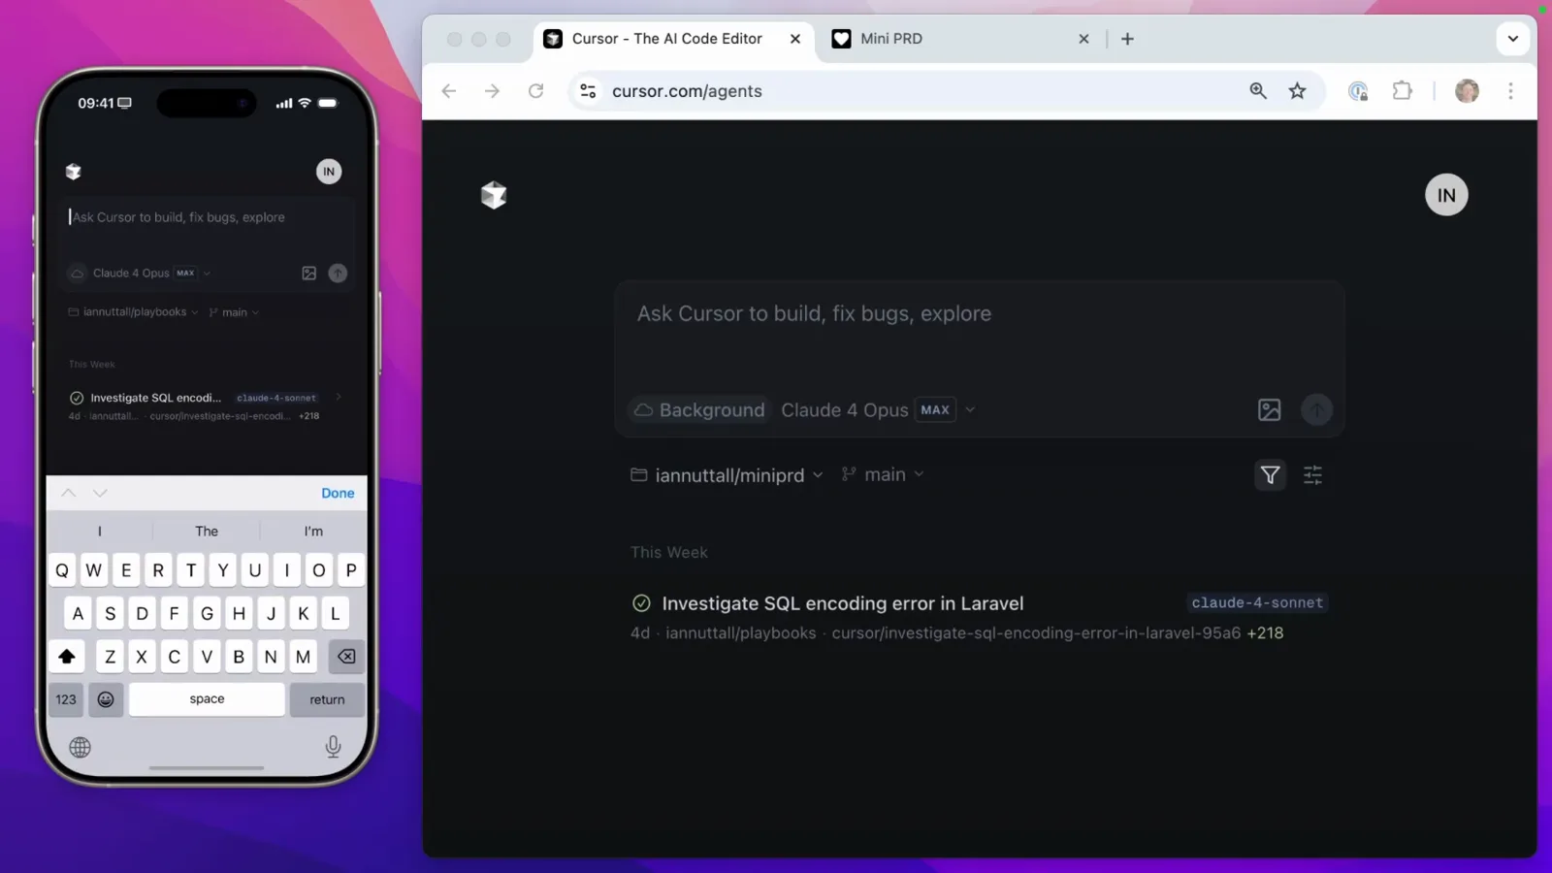Tap the phone image attach icon
The image size is (1552, 873).
pos(308,274)
